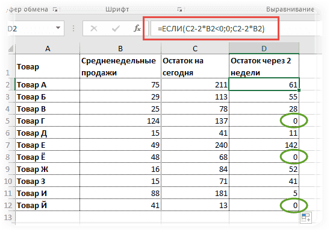Screen dimensions: 330x231
Task: Click the fill handle of cell D2
Action: point(299,90)
